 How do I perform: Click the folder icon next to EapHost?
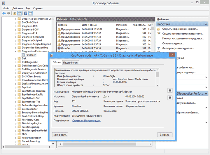(19, 87)
